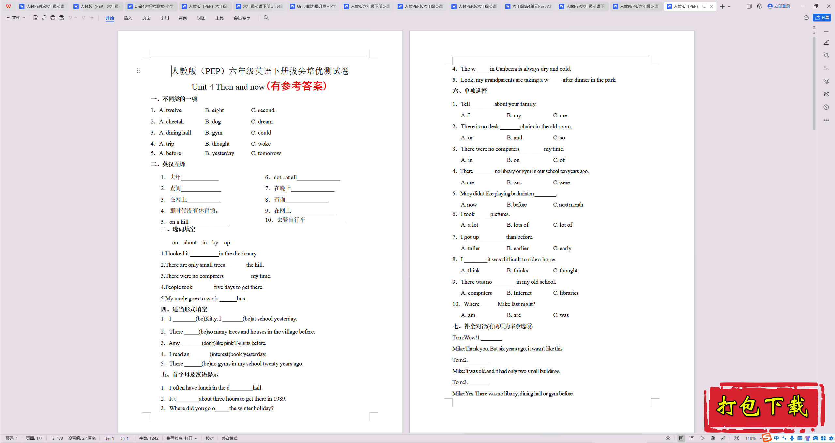Select the 审阅 ribbon tab
Viewport: 835px width, 443px height.
[183, 18]
